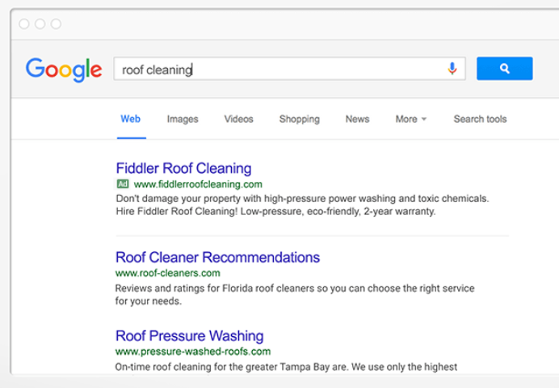This screenshot has width=559, height=388.
Task: Open the News tab
Action: [x=357, y=119]
